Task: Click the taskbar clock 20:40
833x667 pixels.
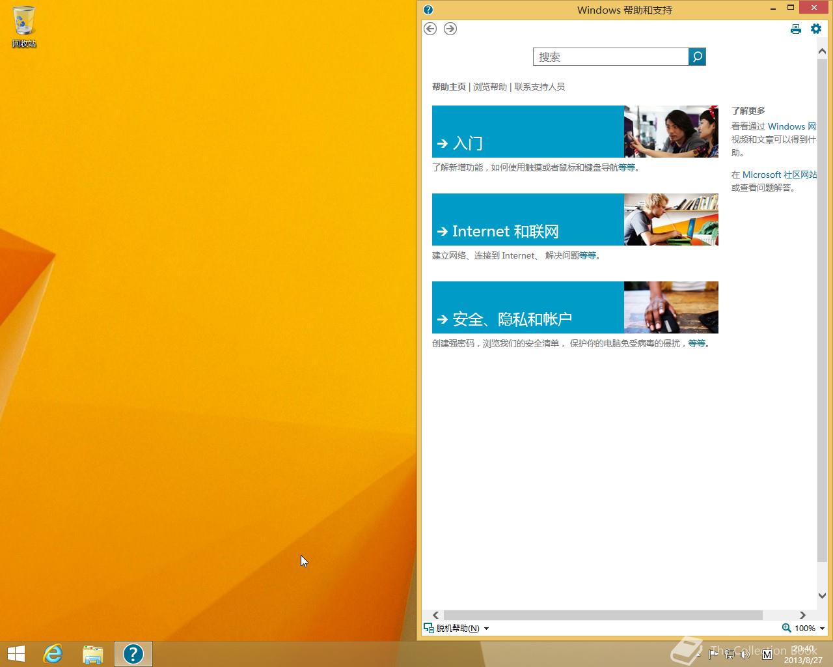Action: click(803, 649)
